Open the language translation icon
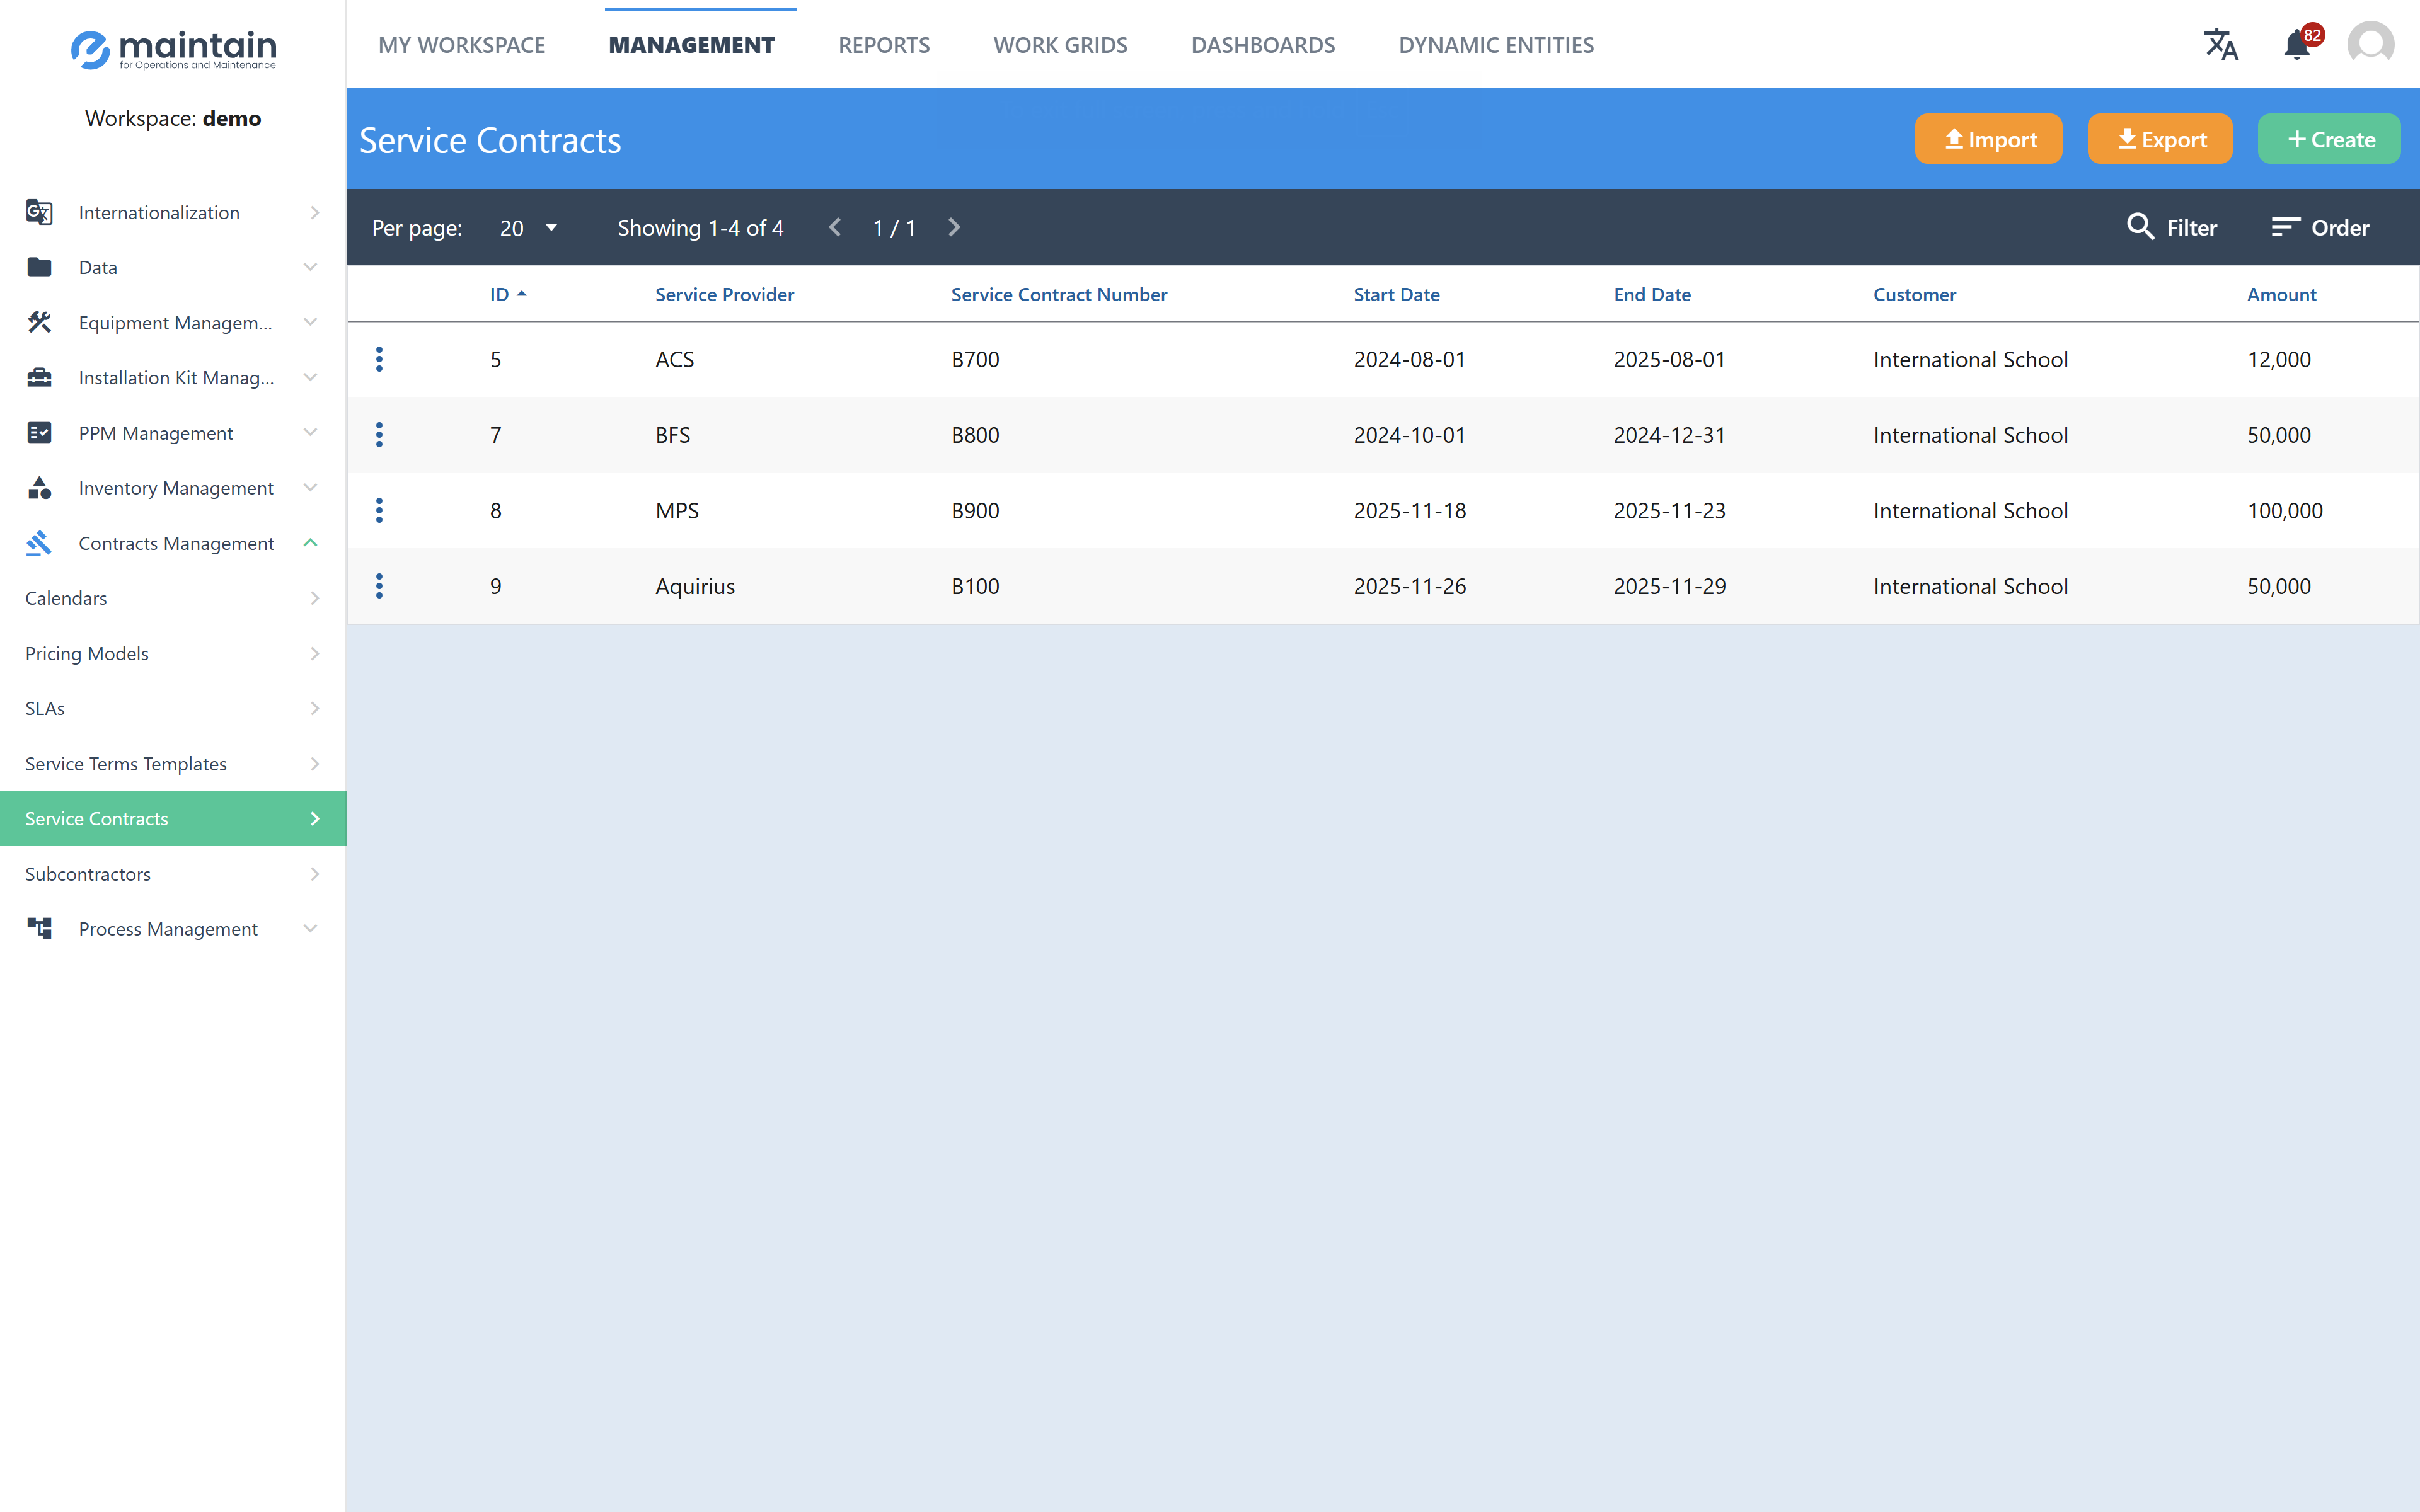The width and height of the screenshot is (2420, 1512). pyautogui.click(x=2220, y=45)
